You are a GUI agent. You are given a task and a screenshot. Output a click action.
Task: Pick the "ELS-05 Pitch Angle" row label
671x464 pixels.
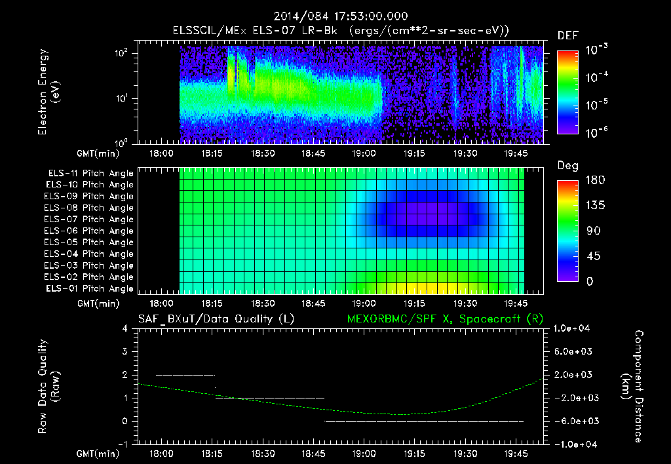[89, 242]
